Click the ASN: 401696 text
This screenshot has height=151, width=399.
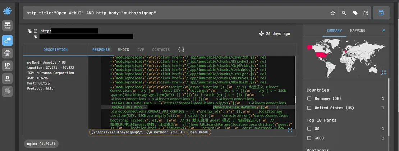tap(37, 78)
